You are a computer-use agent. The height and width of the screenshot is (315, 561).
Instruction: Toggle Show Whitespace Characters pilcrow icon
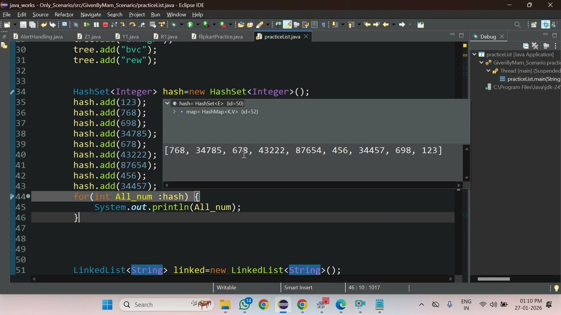(323, 24)
